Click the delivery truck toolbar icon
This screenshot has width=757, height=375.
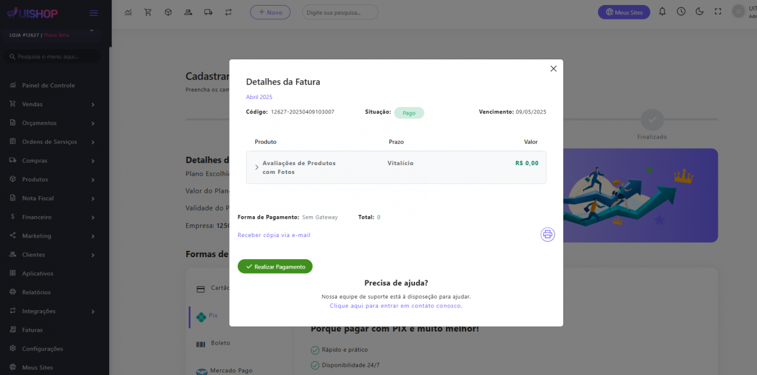209,12
